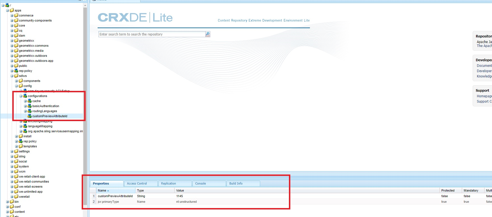Click the sdlws folder icon
Screen dimensions: 492x217
point(16,76)
